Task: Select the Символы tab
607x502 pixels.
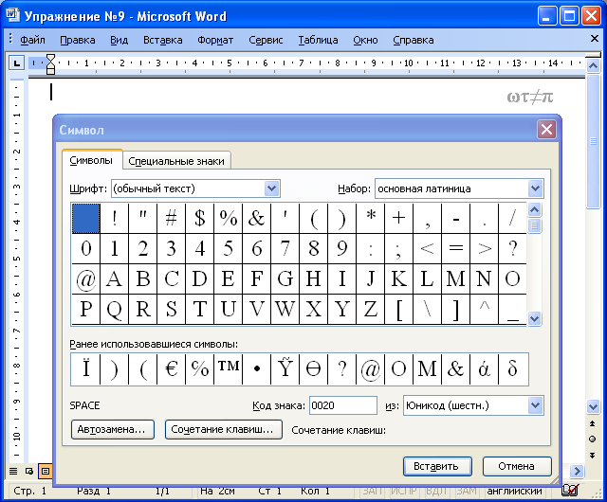Action: (92, 160)
